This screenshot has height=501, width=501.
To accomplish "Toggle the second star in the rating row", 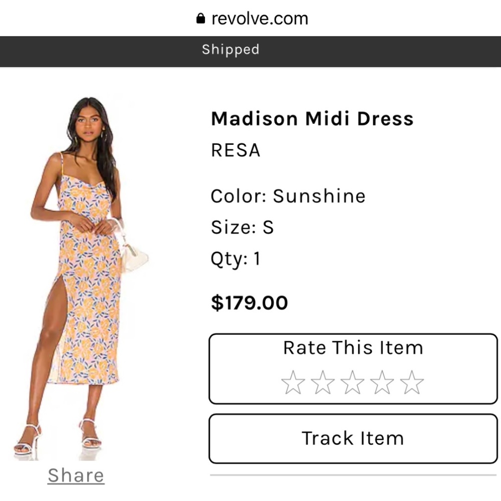I will (x=323, y=382).
